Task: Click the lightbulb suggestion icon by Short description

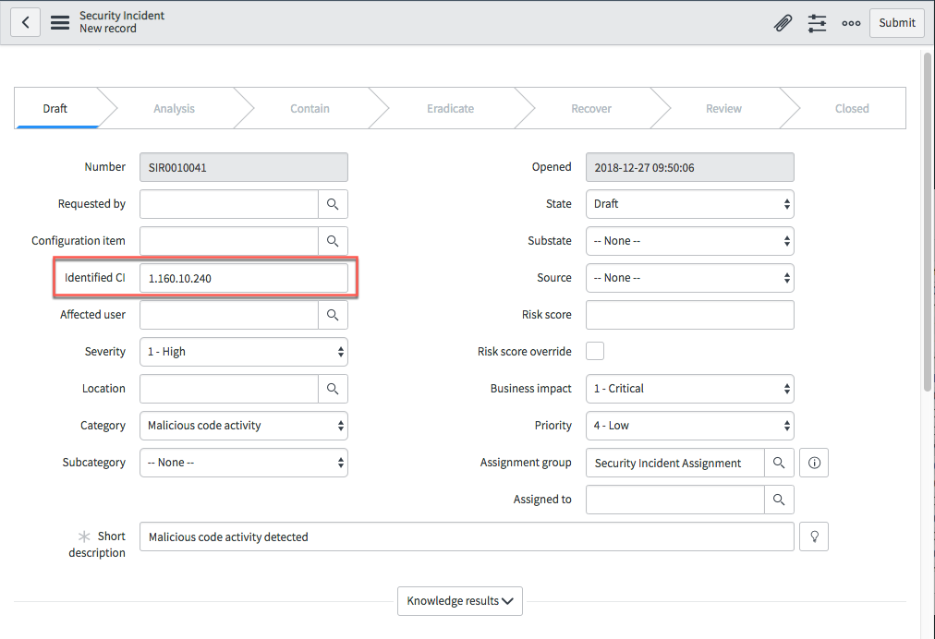Action: click(x=814, y=537)
